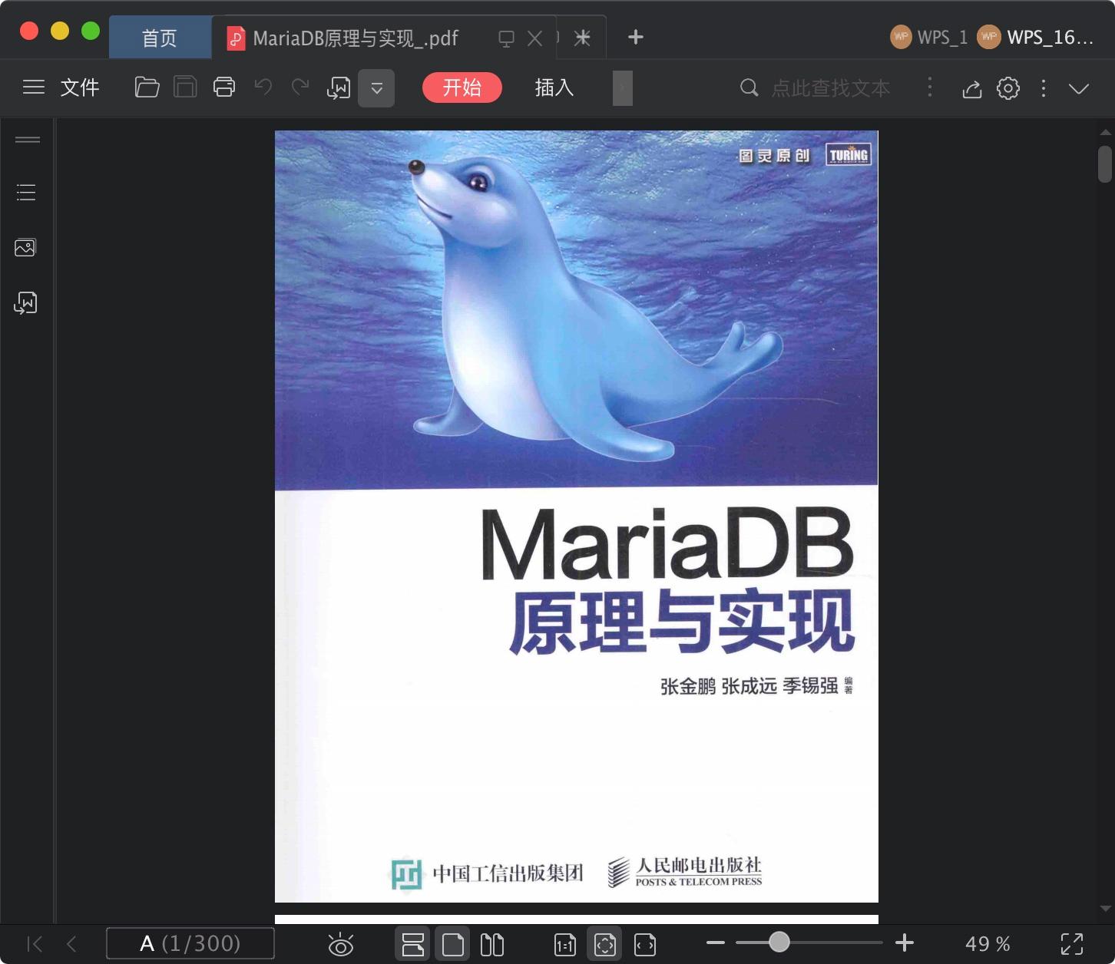Go to first page button
1115x964 pixels.
point(35,943)
